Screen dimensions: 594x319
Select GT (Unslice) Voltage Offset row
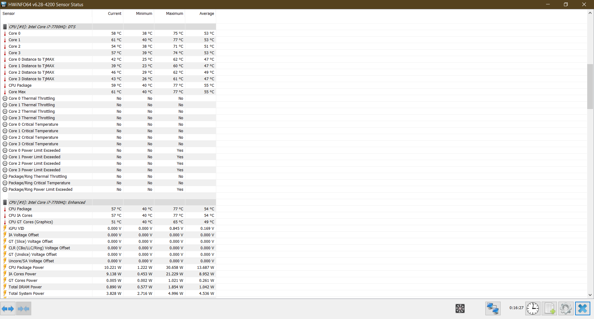click(x=108, y=255)
